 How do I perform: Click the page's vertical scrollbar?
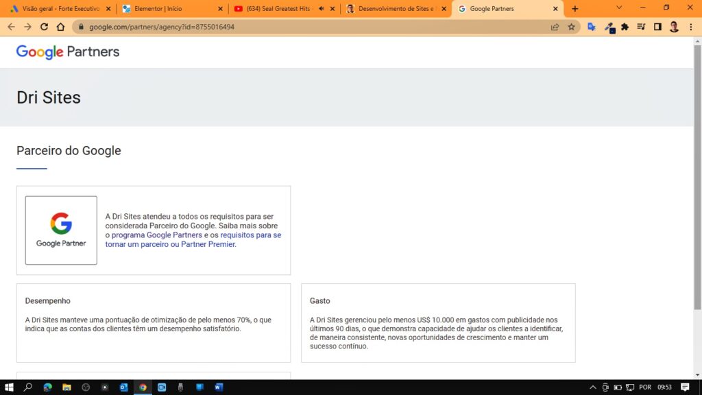[698, 178]
